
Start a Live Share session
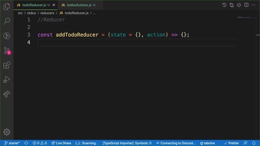pos(61,143)
